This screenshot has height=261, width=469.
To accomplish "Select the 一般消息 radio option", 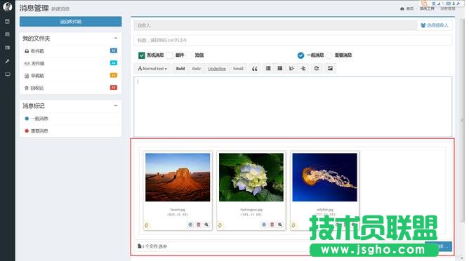I will tap(301, 55).
